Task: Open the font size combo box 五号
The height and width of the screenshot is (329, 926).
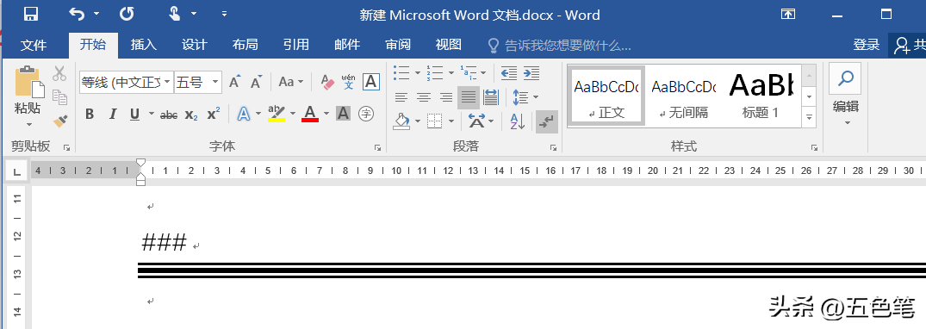Action: tap(198, 82)
